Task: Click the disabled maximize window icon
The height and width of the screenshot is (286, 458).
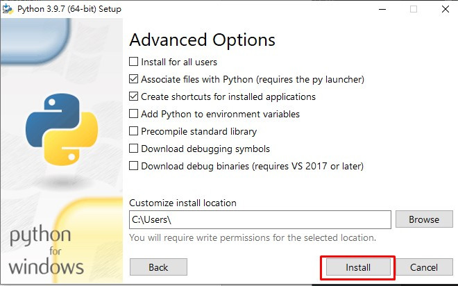Action: 414,9
